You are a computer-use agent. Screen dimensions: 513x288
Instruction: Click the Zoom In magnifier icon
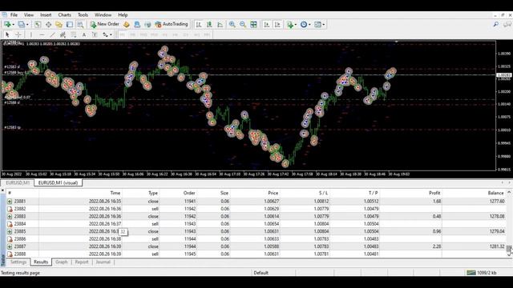232,25
